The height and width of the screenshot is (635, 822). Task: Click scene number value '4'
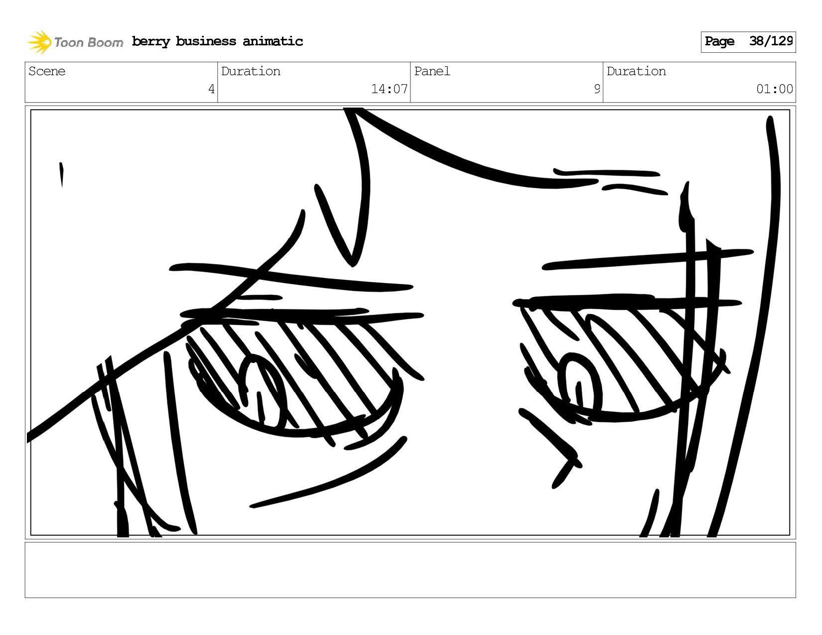coord(211,89)
